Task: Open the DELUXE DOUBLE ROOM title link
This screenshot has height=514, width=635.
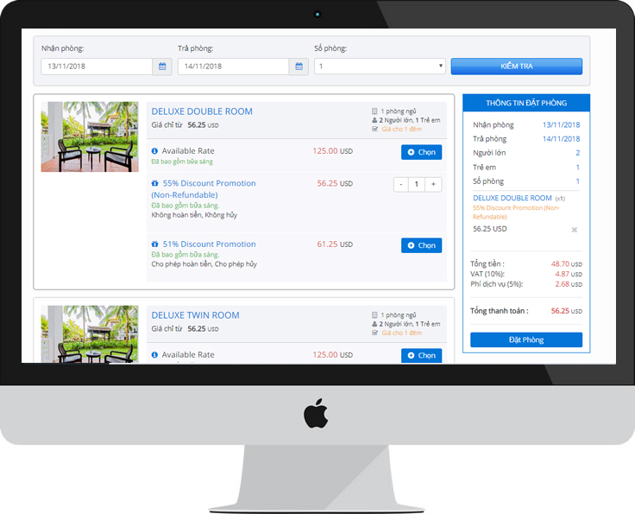Action: pyautogui.click(x=202, y=111)
